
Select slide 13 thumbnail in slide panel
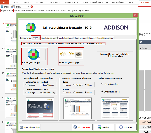click(11, 127)
